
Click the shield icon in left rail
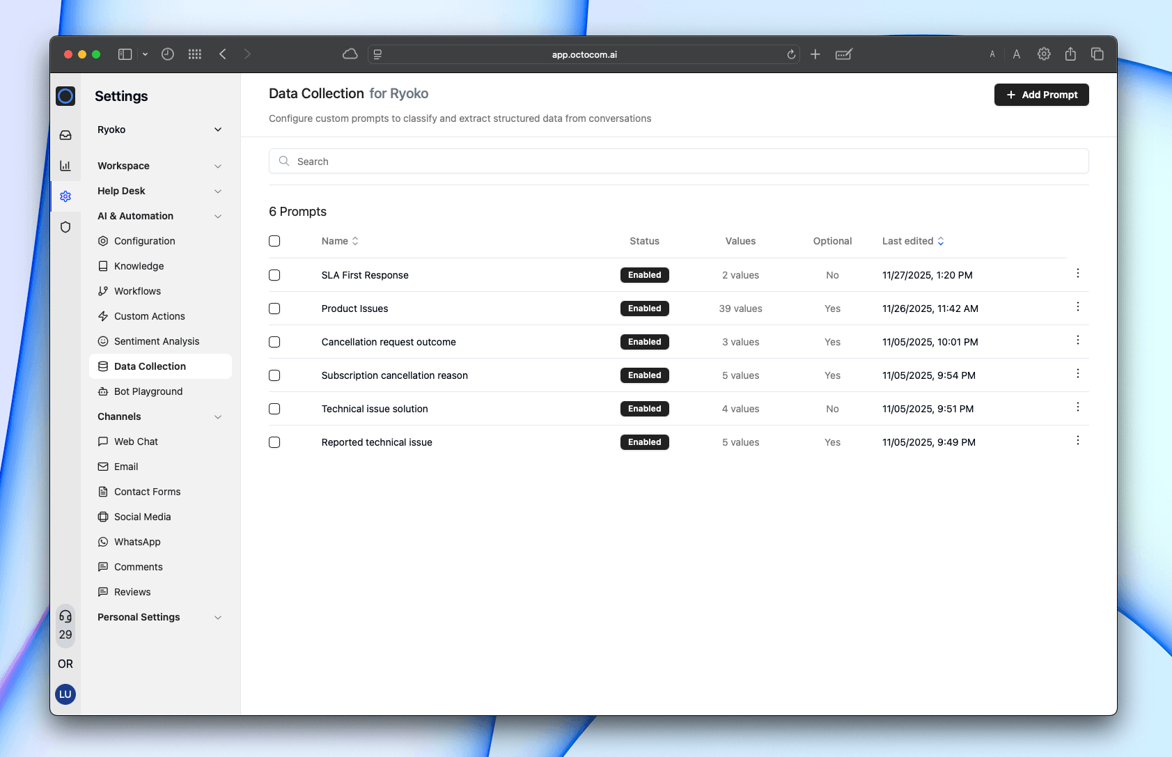click(x=65, y=227)
